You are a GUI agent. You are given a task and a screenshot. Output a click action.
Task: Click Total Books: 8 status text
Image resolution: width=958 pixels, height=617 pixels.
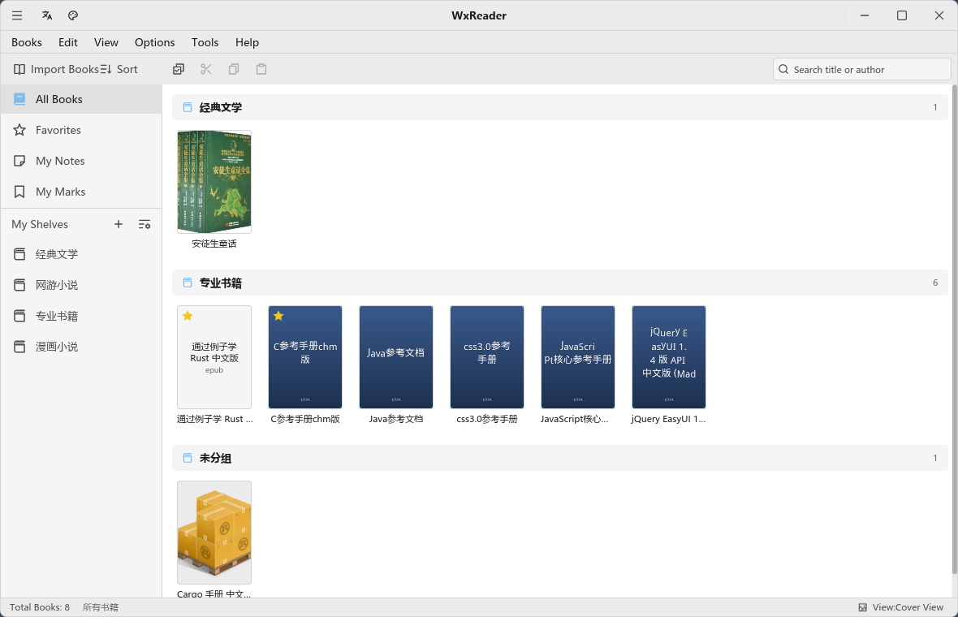point(40,607)
